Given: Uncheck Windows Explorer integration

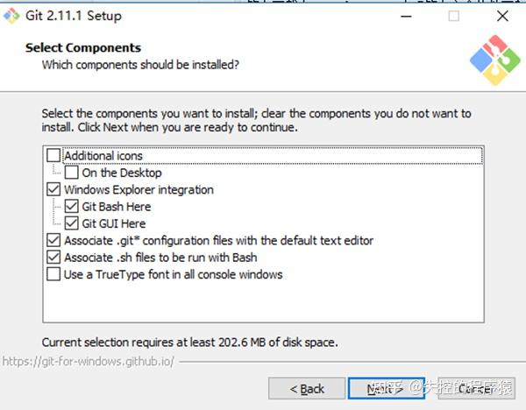Looking at the screenshot, I should (x=53, y=189).
